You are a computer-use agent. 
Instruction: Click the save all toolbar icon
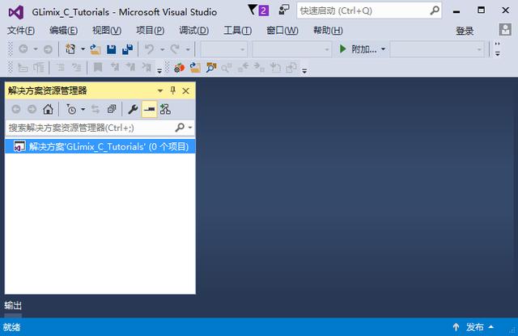click(x=128, y=49)
